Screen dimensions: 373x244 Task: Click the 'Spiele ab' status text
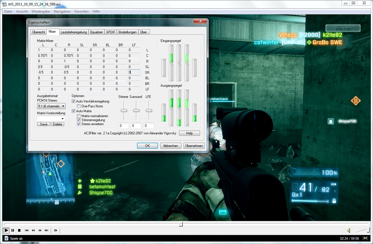(x=16, y=239)
